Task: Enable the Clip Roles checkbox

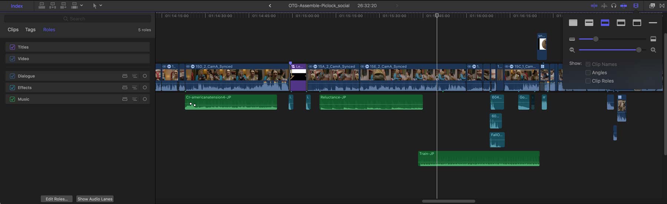Action: 588,81
